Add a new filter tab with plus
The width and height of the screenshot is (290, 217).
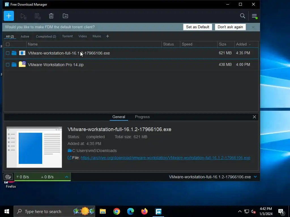108,36
